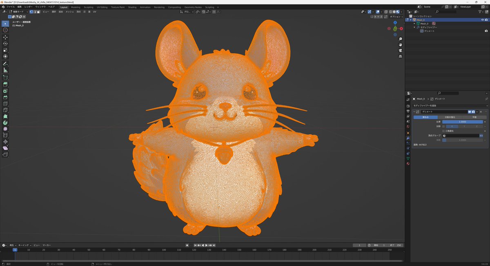Select the Poly Build tool
Image resolution: width=490 pixels, height=266 pixels.
coord(5,116)
